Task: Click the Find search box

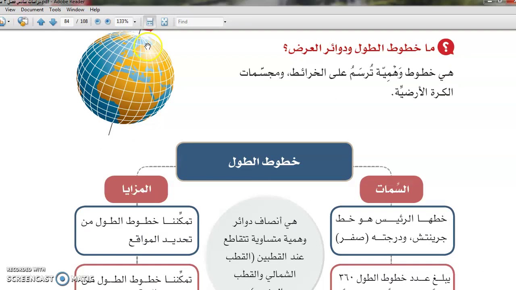Action: tap(200, 22)
